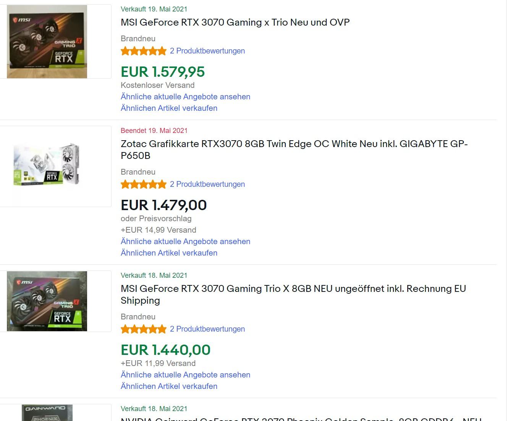
Task: Click 'Verkauft 19. Mai 2021' label
Action: pyautogui.click(x=154, y=9)
